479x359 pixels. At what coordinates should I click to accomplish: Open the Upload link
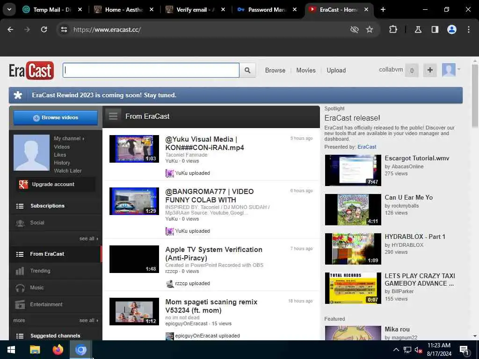click(336, 71)
